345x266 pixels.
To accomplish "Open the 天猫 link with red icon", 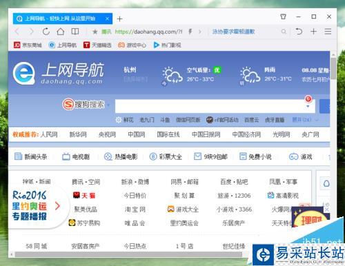I will [84, 196].
